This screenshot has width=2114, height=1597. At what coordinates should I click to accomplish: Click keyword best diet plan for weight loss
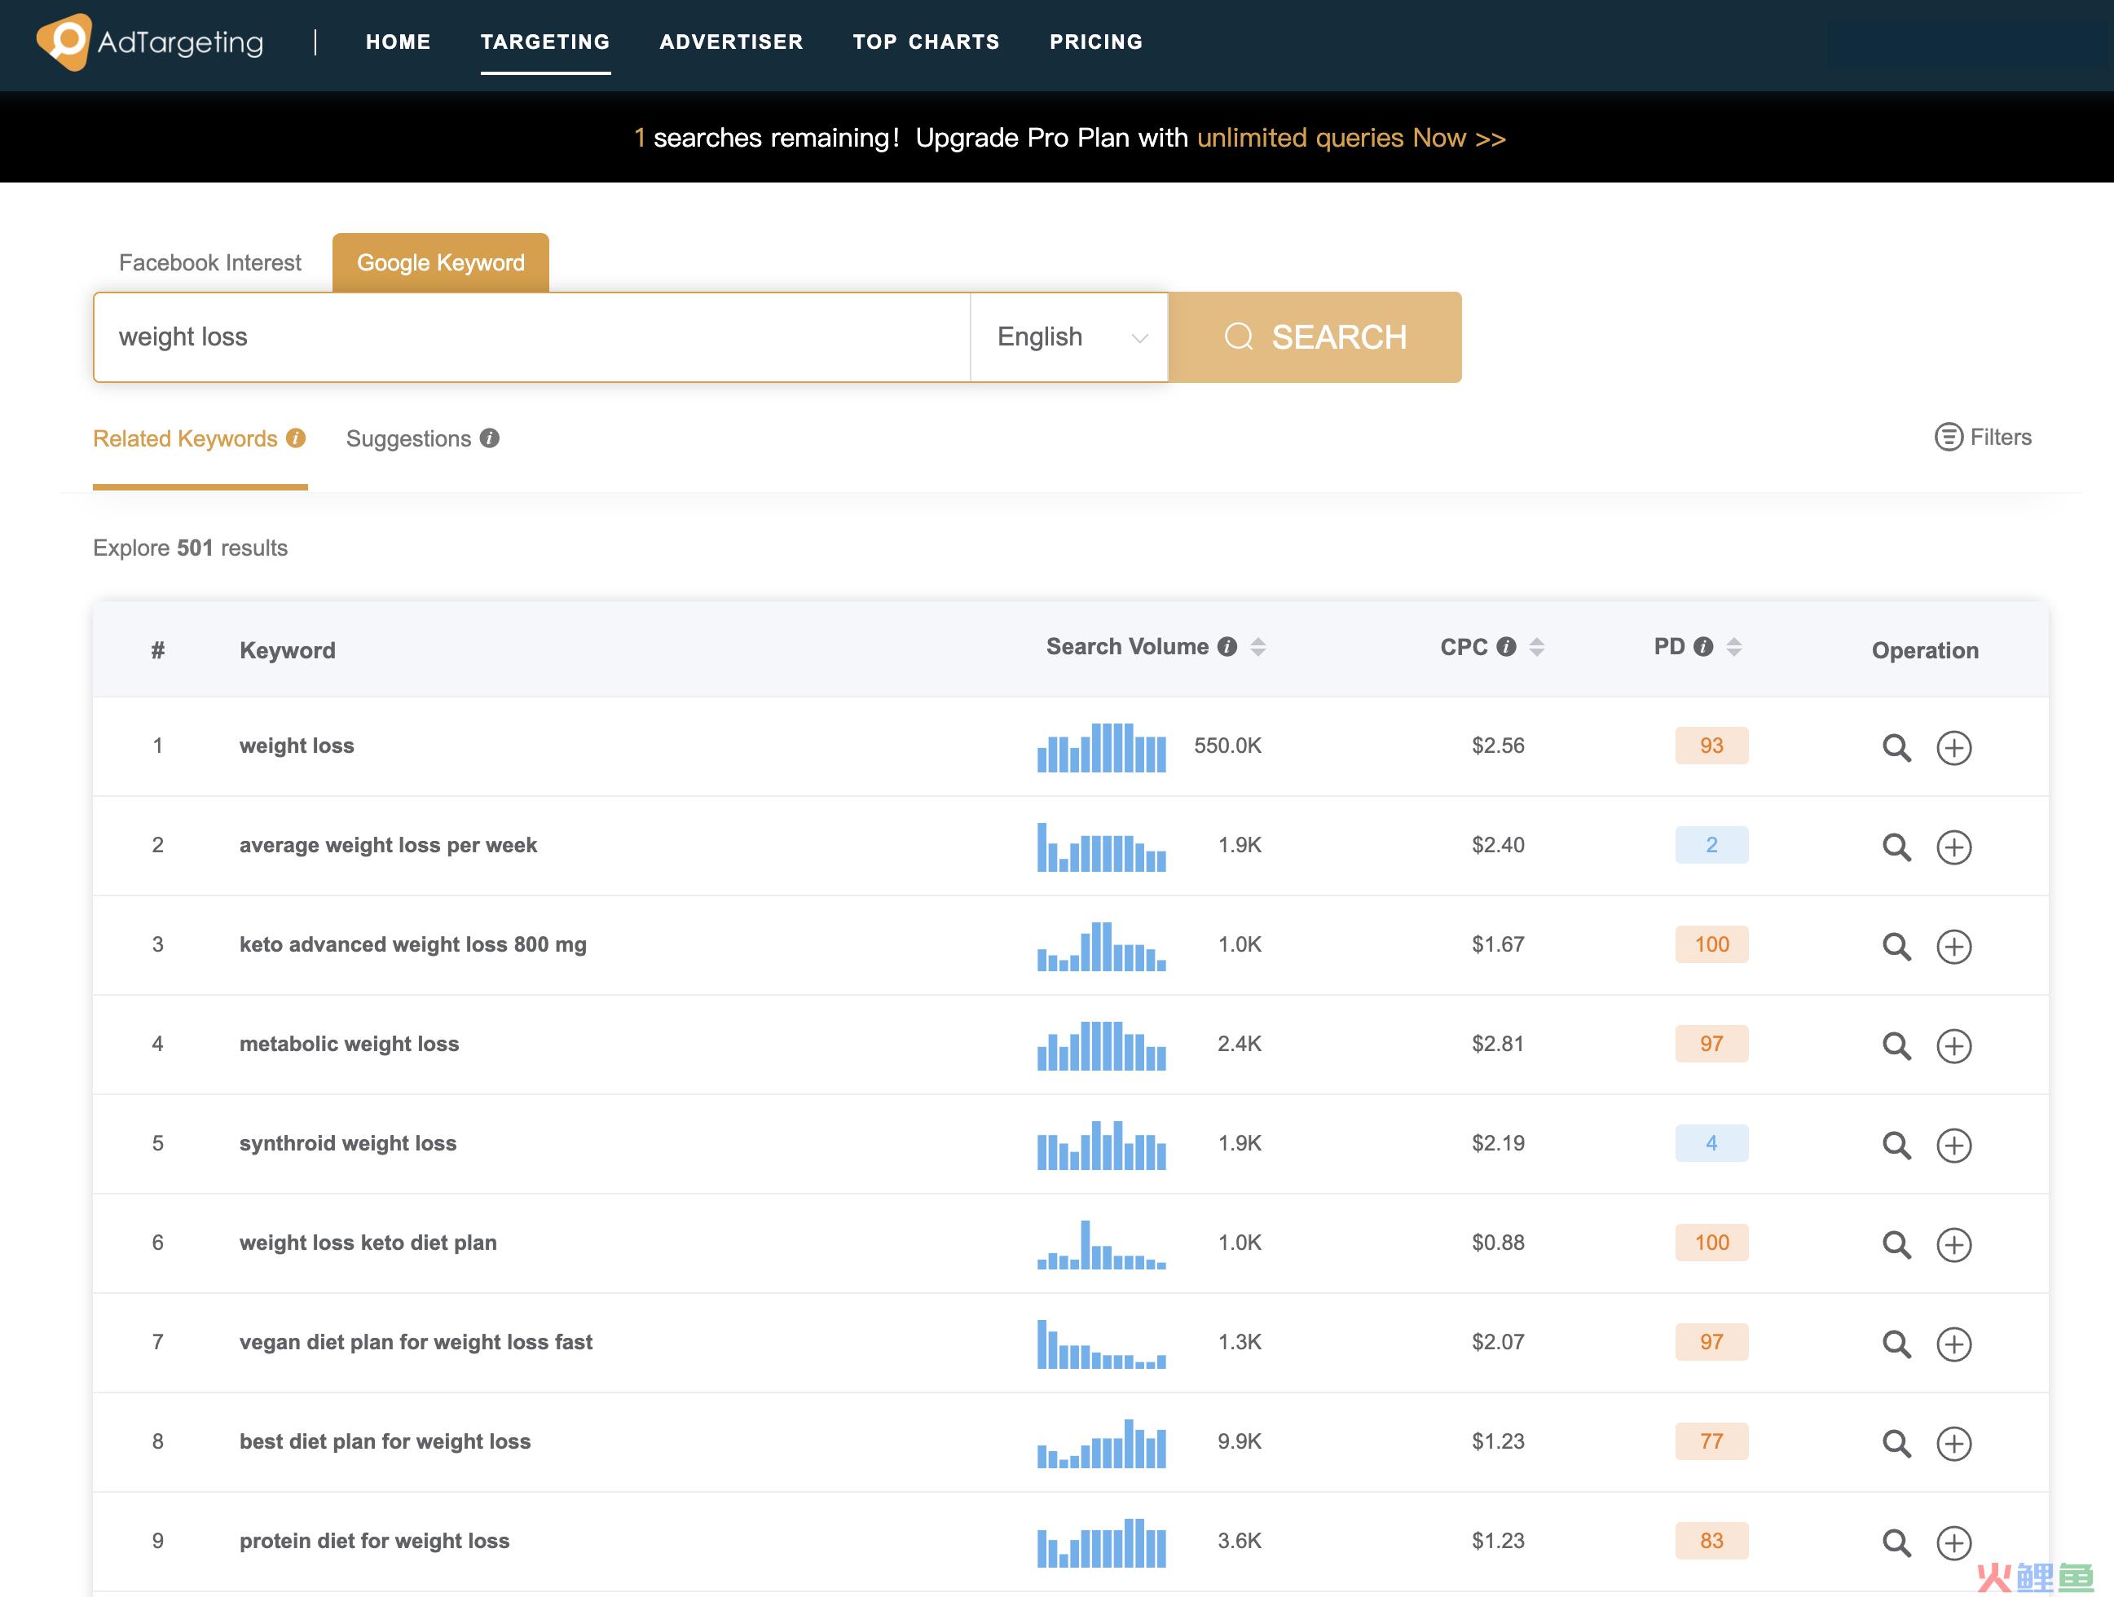click(x=385, y=1441)
